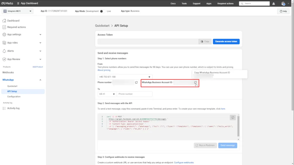Open Required actions in top navigation
294x165 pixels.
(x=225, y=3)
